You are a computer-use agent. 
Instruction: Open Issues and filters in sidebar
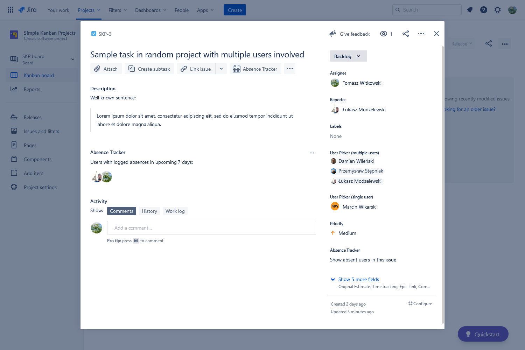pyautogui.click(x=42, y=131)
